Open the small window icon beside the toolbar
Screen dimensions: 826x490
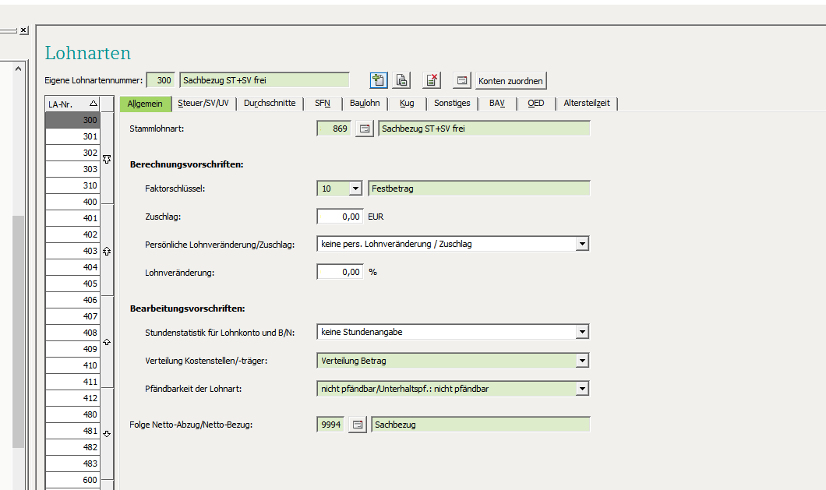click(x=463, y=79)
